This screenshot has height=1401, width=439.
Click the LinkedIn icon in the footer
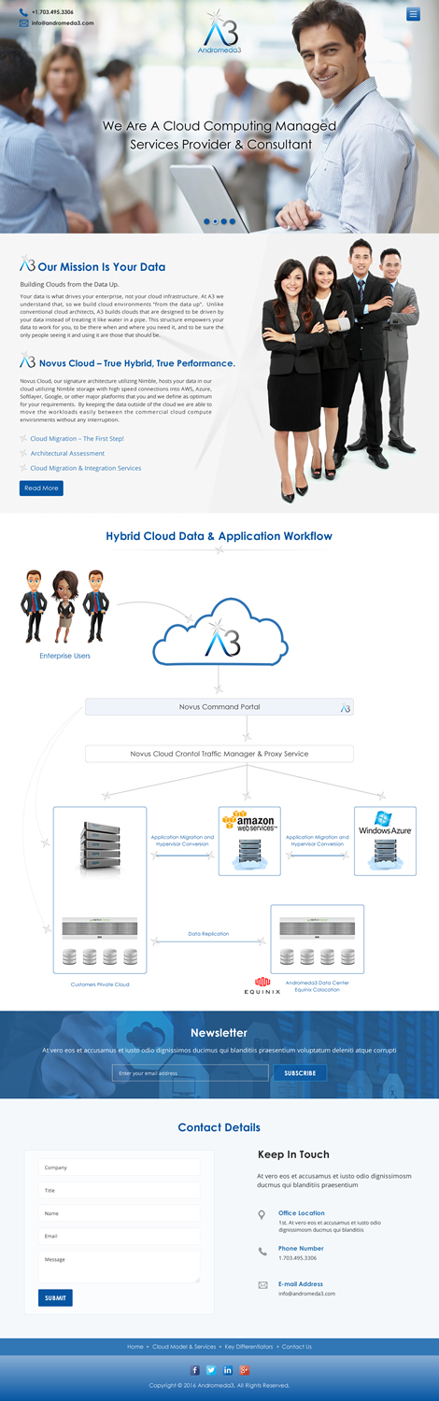[x=228, y=1370]
